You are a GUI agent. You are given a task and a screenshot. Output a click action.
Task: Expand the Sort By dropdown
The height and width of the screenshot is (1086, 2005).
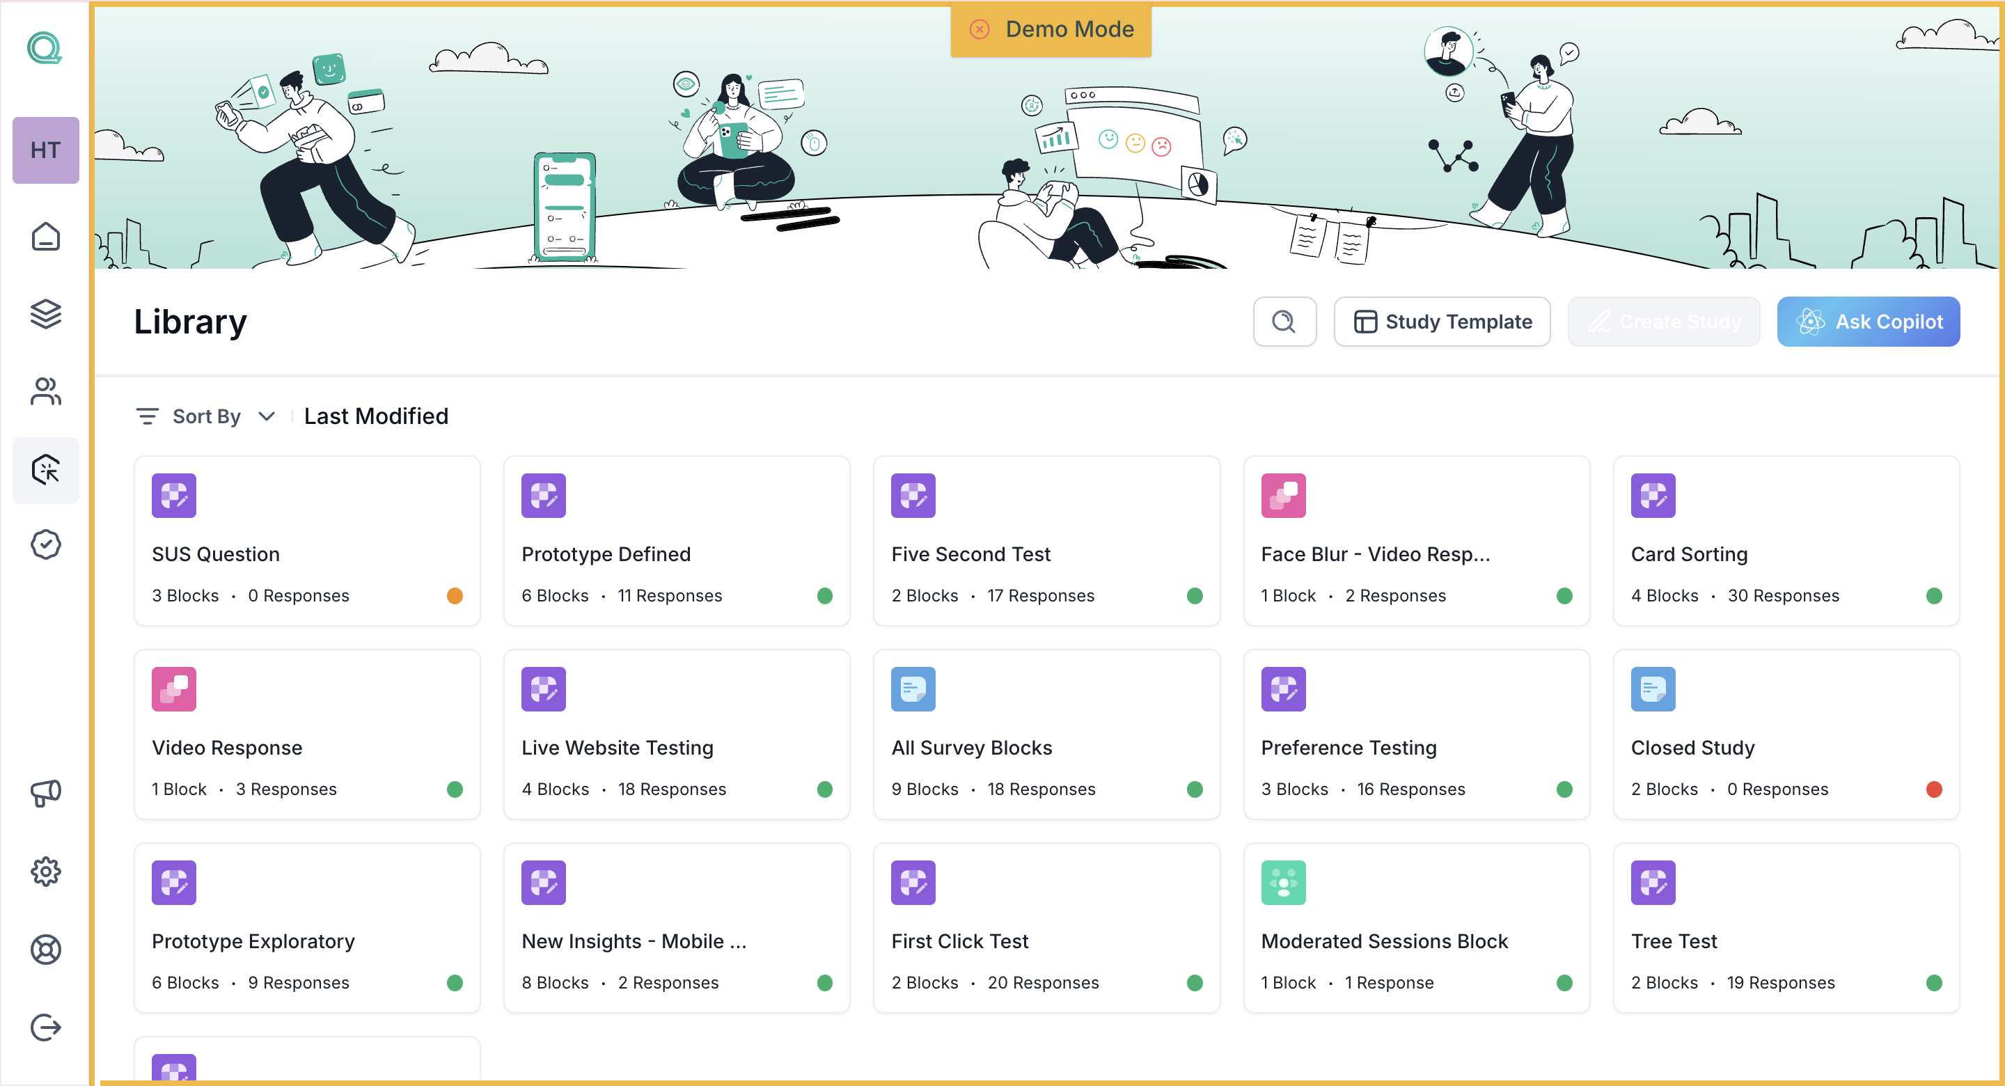click(205, 416)
